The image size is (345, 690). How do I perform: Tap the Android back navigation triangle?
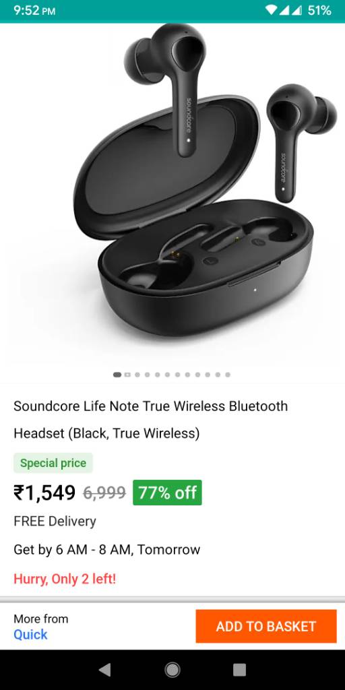click(x=104, y=670)
